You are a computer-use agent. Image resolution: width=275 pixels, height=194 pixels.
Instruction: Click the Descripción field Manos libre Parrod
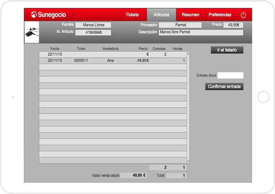(x=201, y=33)
